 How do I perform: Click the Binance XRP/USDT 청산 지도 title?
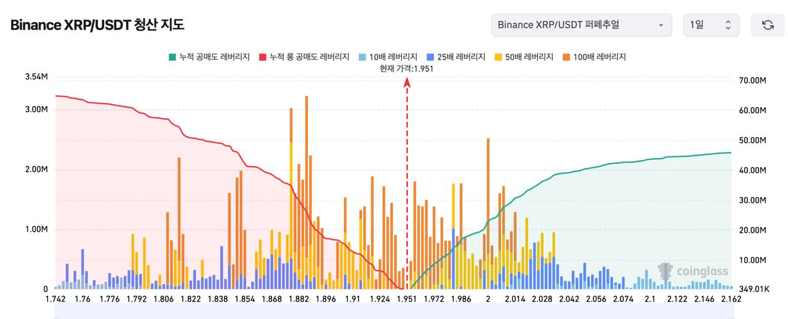click(97, 25)
